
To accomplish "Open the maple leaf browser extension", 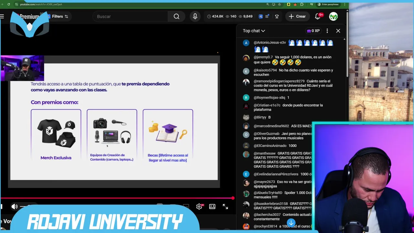I will coord(295,4).
